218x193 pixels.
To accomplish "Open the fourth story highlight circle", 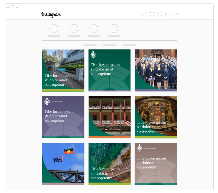I will (114, 29).
